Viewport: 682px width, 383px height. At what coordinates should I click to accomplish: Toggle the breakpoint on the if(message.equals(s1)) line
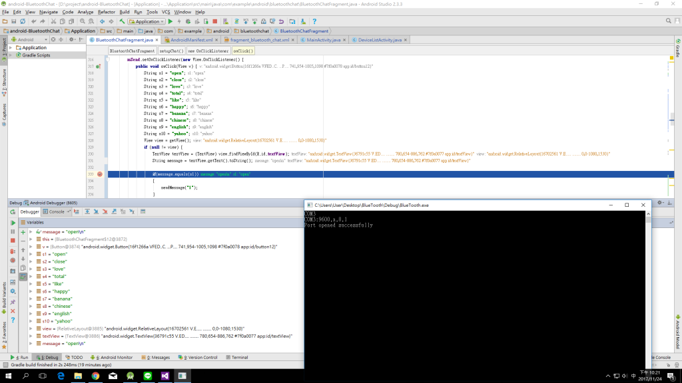pyautogui.click(x=100, y=174)
